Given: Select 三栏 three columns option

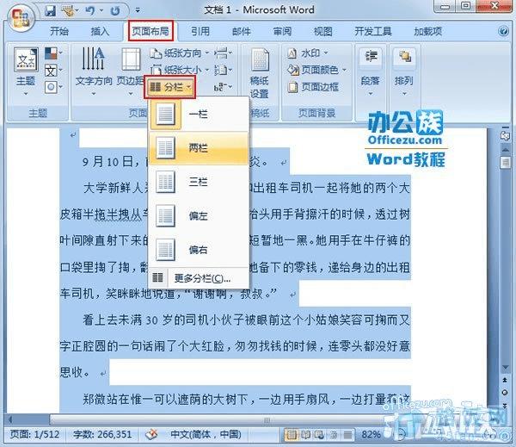Looking at the screenshot, I should 199,182.
